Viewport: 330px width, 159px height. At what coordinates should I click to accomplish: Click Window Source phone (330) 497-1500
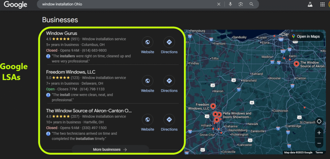[94, 128]
